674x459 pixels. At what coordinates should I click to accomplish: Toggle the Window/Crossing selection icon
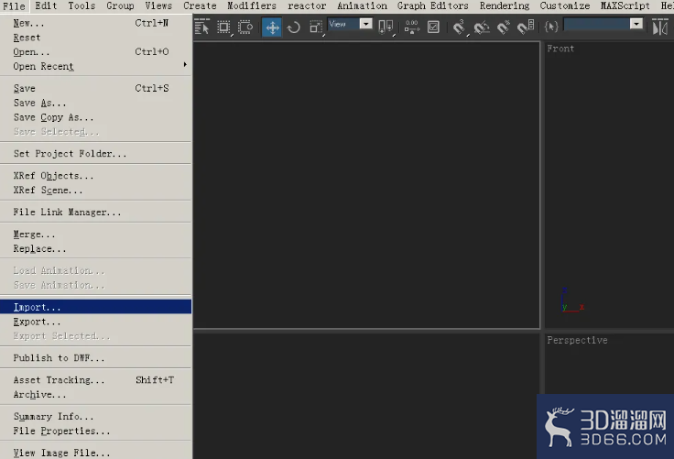click(x=245, y=27)
